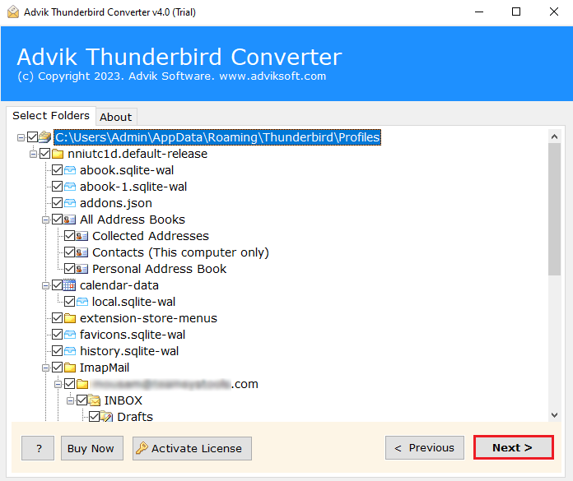Click the Drafts folder pencil icon
This screenshot has width=573, height=481.
[x=106, y=416]
